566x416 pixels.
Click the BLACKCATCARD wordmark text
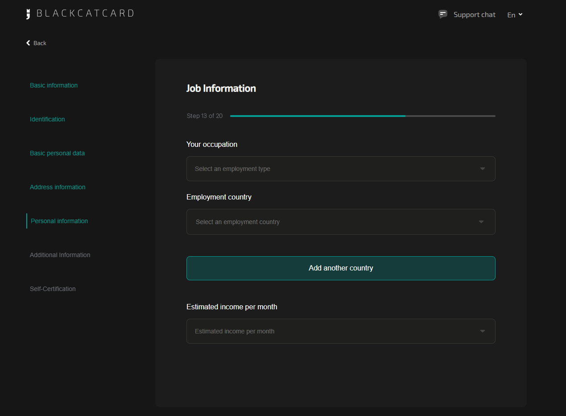85,13
